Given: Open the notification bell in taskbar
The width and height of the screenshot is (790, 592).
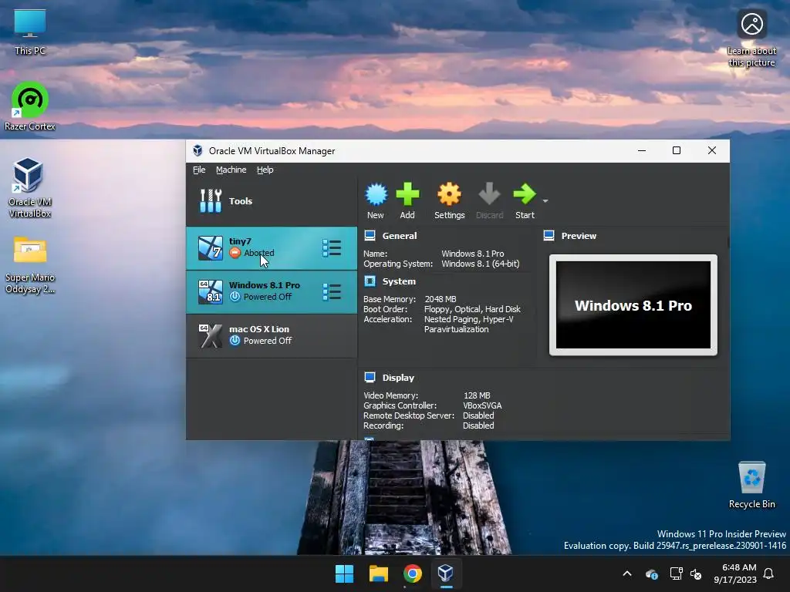Looking at the screenshot, I should (768, 573).
